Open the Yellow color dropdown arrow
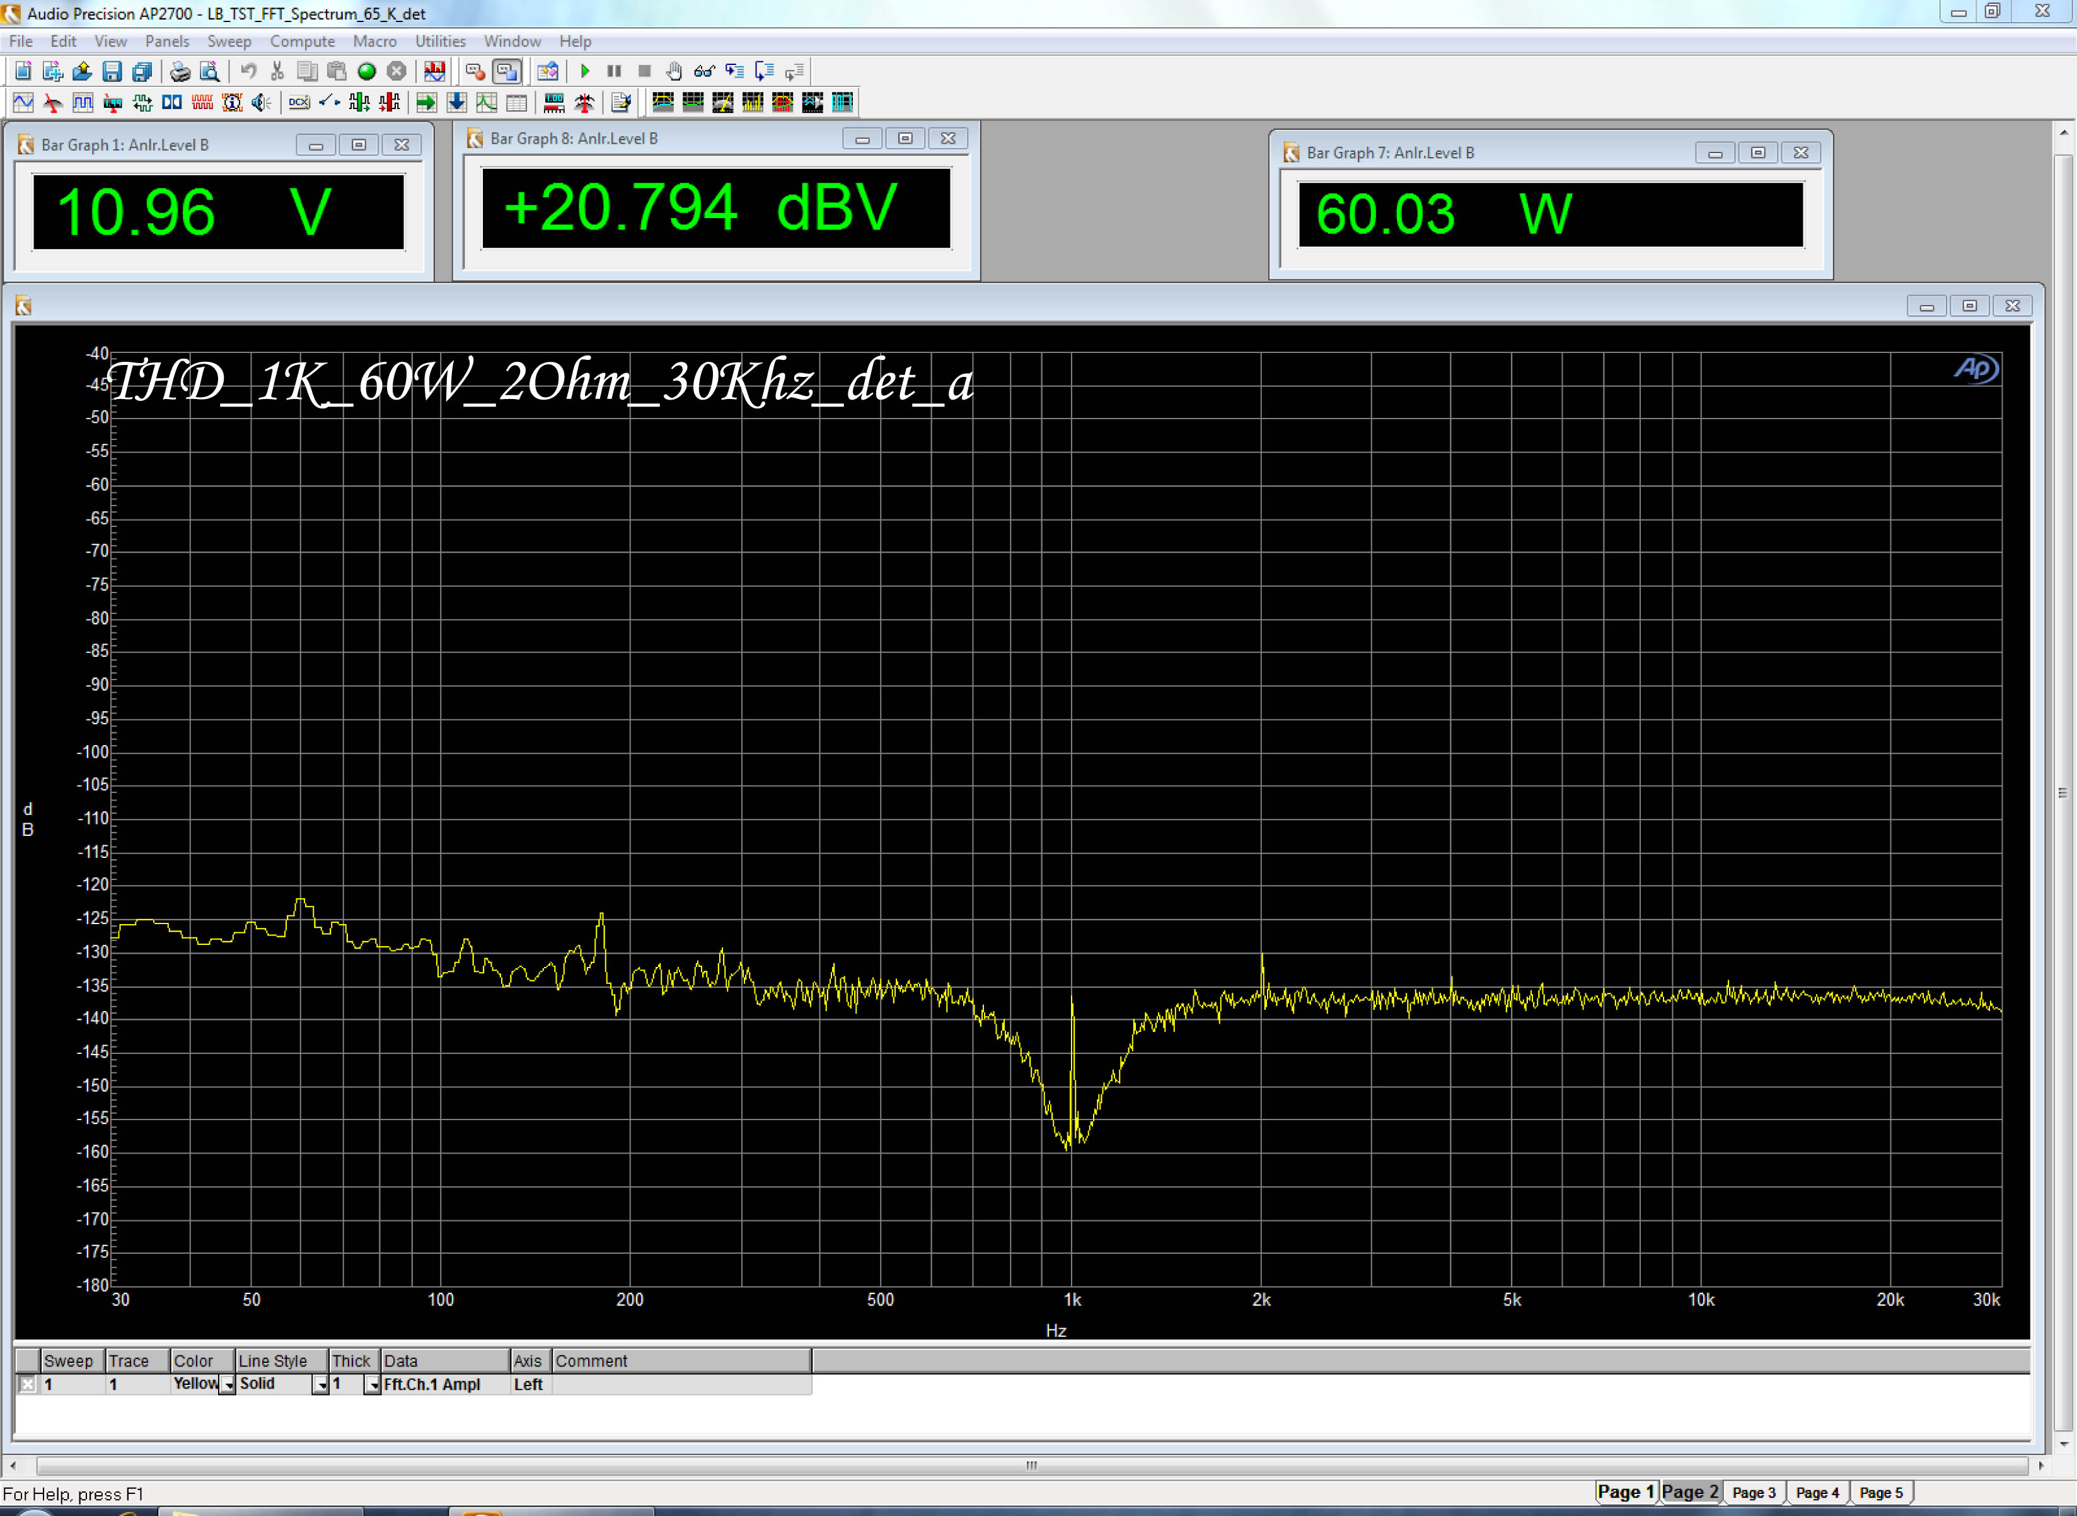 (228, 1385)
